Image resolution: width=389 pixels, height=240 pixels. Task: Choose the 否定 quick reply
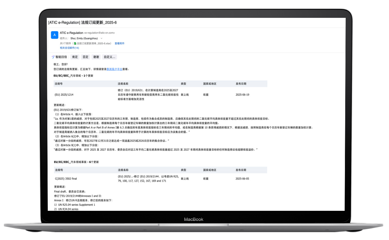(85, 57)
